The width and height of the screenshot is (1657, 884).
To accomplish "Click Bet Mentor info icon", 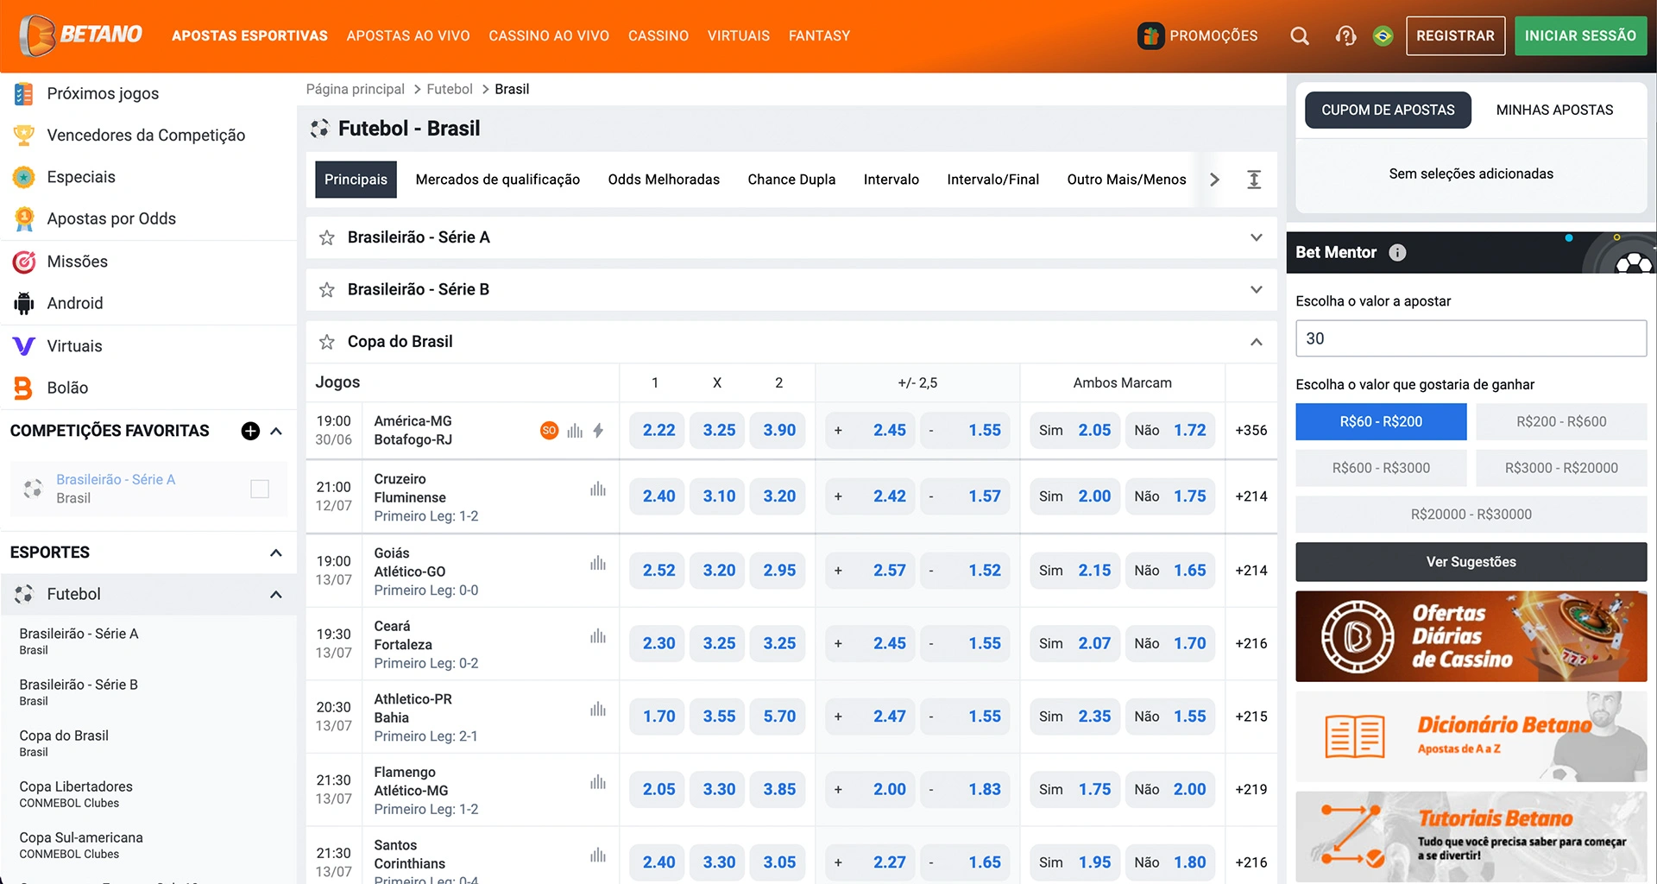I will [1397, 253].
